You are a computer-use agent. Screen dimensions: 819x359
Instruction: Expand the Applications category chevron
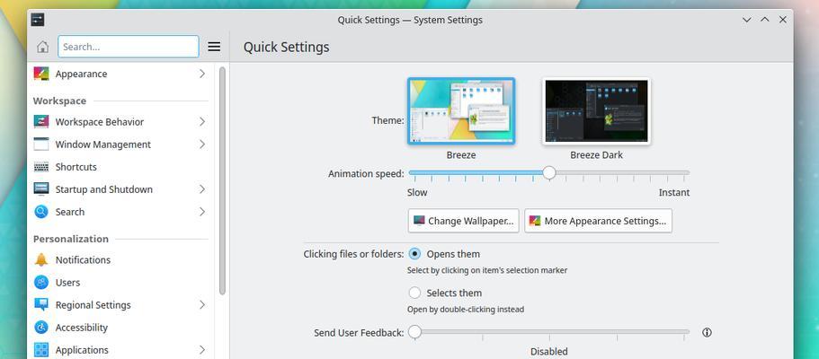pos(202,350)
